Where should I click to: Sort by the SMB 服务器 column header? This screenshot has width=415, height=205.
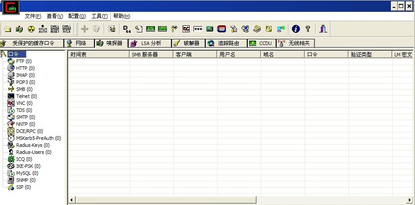point(151,55)
